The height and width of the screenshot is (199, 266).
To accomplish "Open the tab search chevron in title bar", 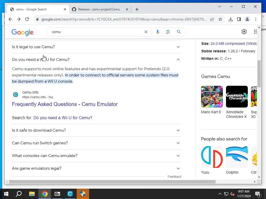I will pyautogui.click(x=219, y=6).
